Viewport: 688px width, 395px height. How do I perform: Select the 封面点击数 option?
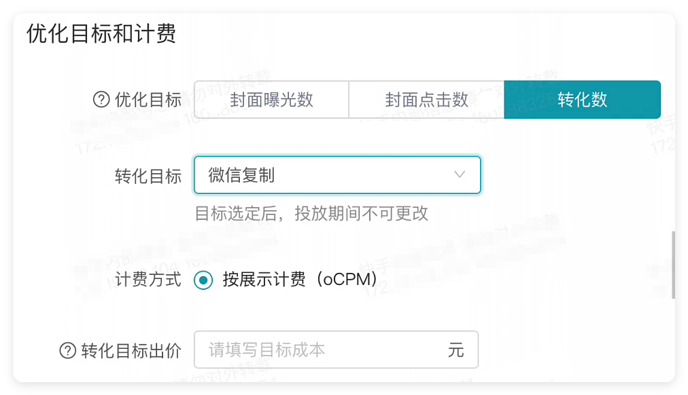coord(426,100)
